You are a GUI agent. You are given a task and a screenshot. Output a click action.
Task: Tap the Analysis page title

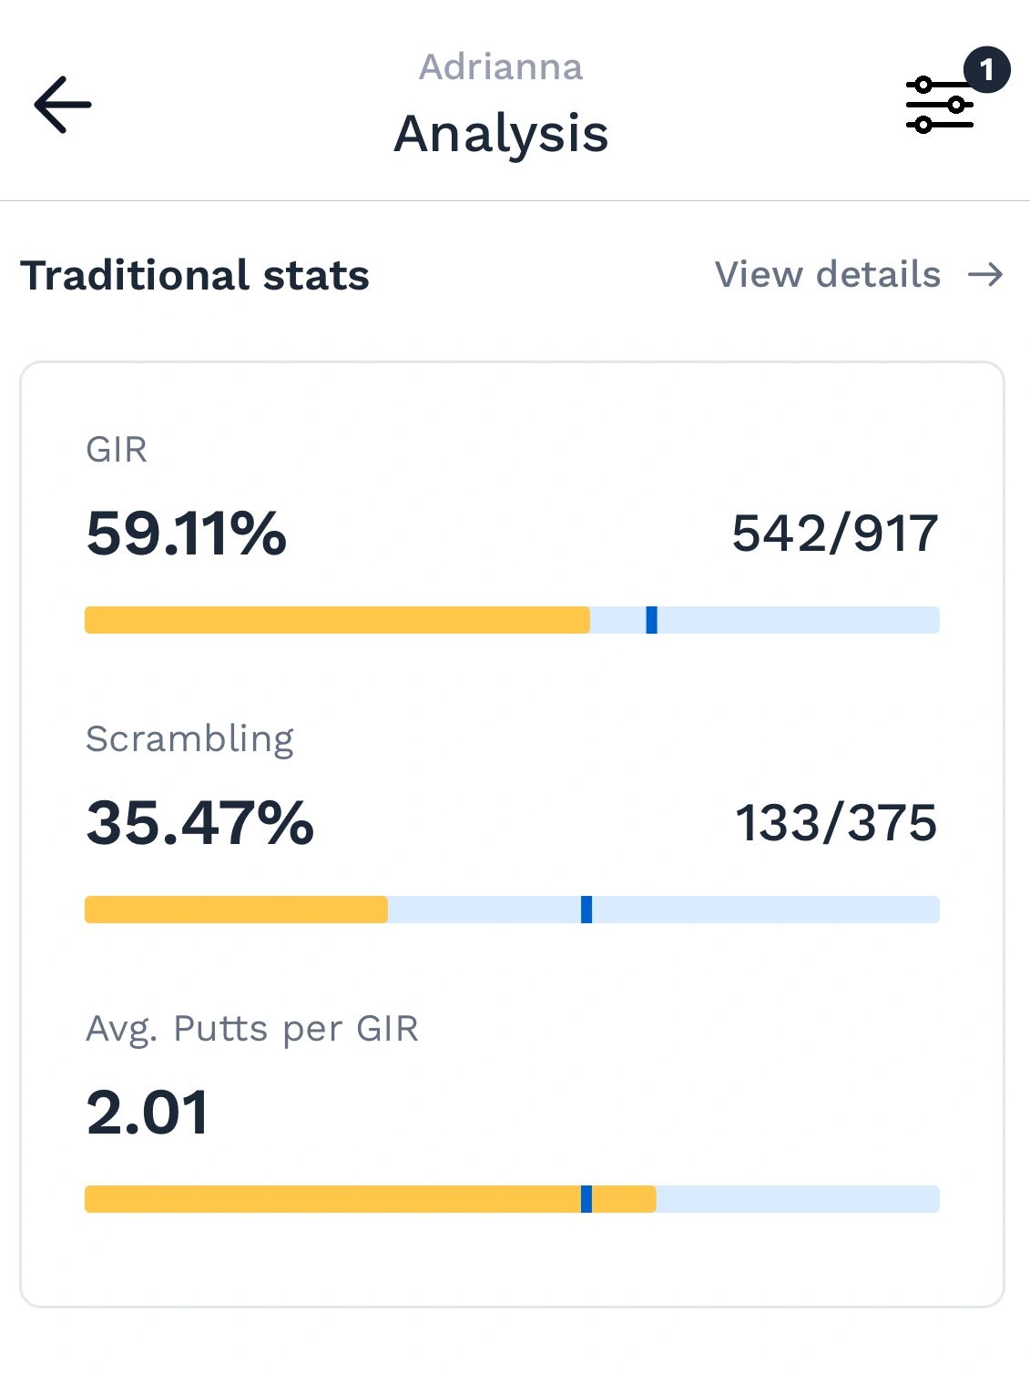(x=501, y=134)
